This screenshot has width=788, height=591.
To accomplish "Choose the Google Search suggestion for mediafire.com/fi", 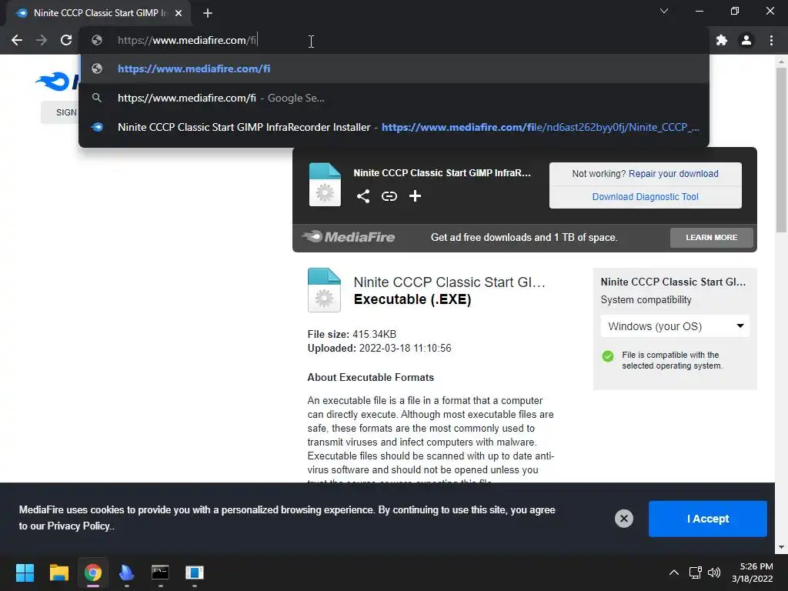I will pyautogui.click(x=394, y=98).
